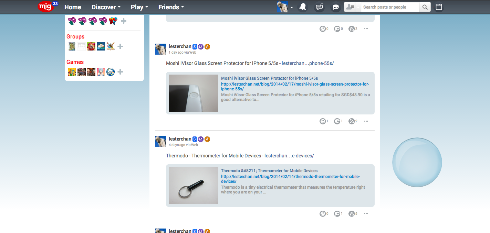The image size is (490, 233).
Task: Expand the Play dropdown menu
Action: click(139, 7)
